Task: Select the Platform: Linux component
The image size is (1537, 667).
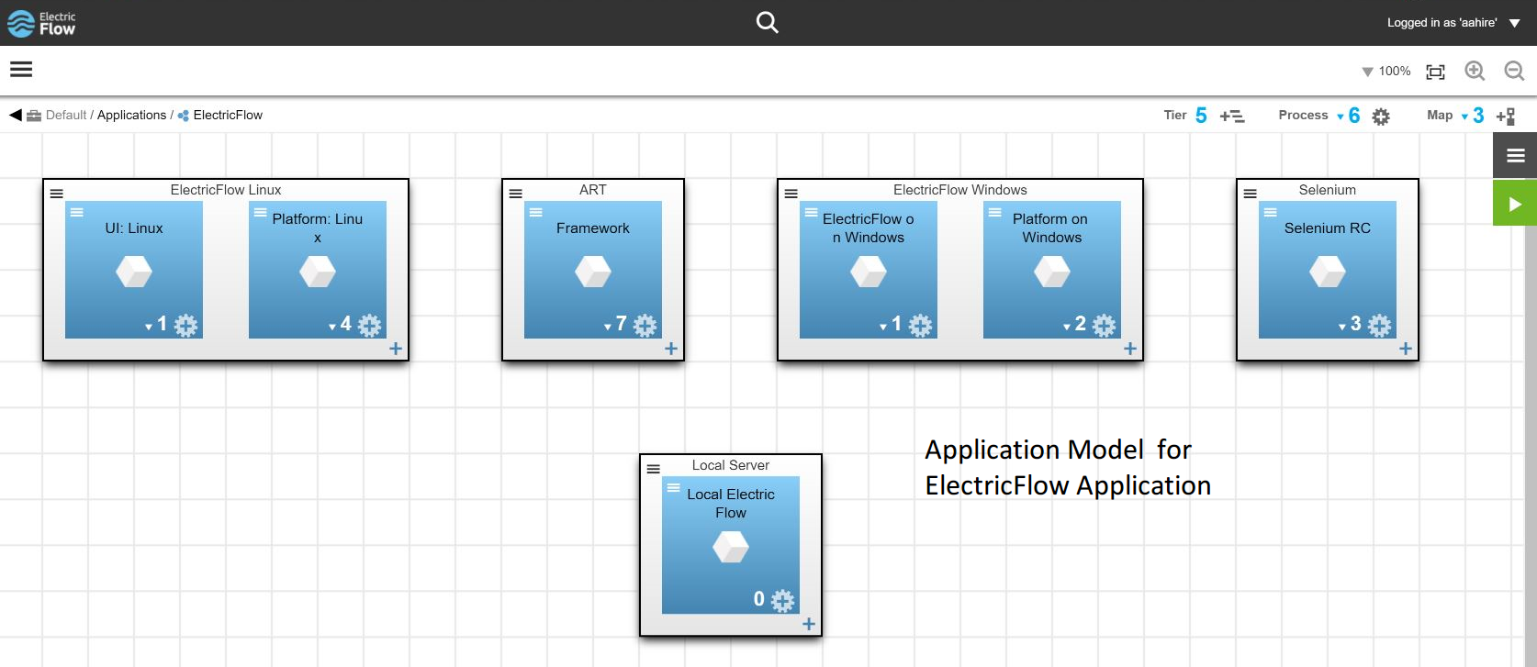Action: 318,270
